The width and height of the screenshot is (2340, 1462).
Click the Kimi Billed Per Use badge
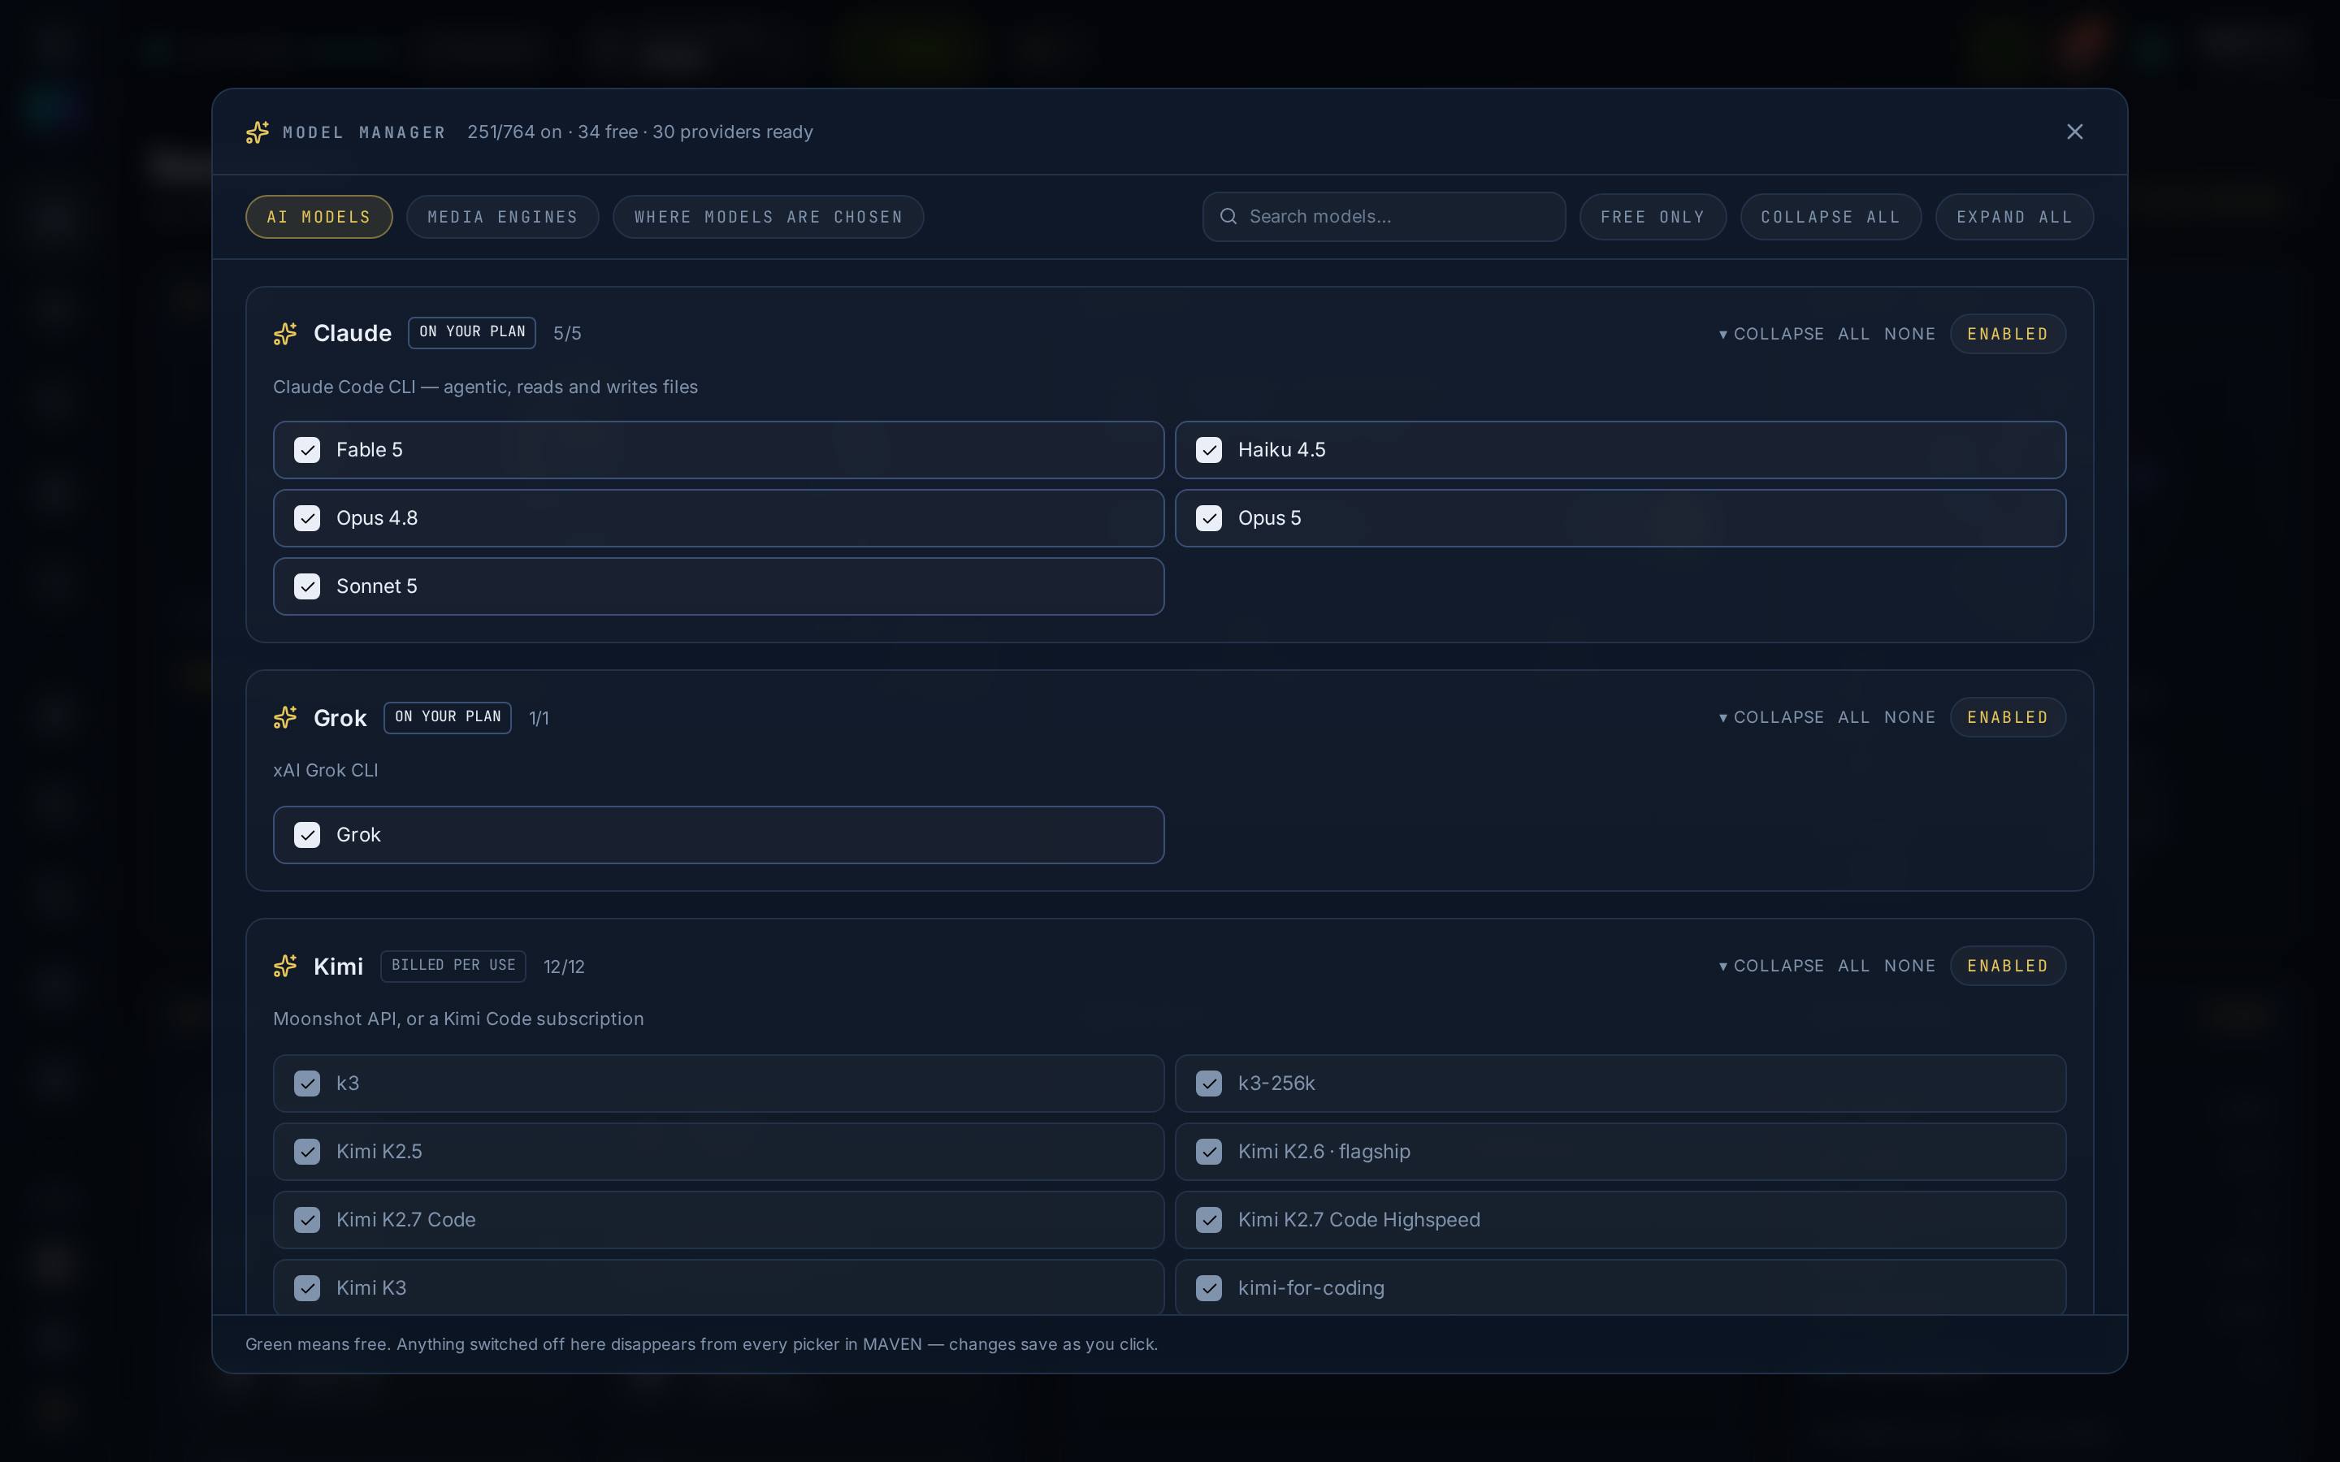click(453, 966)
